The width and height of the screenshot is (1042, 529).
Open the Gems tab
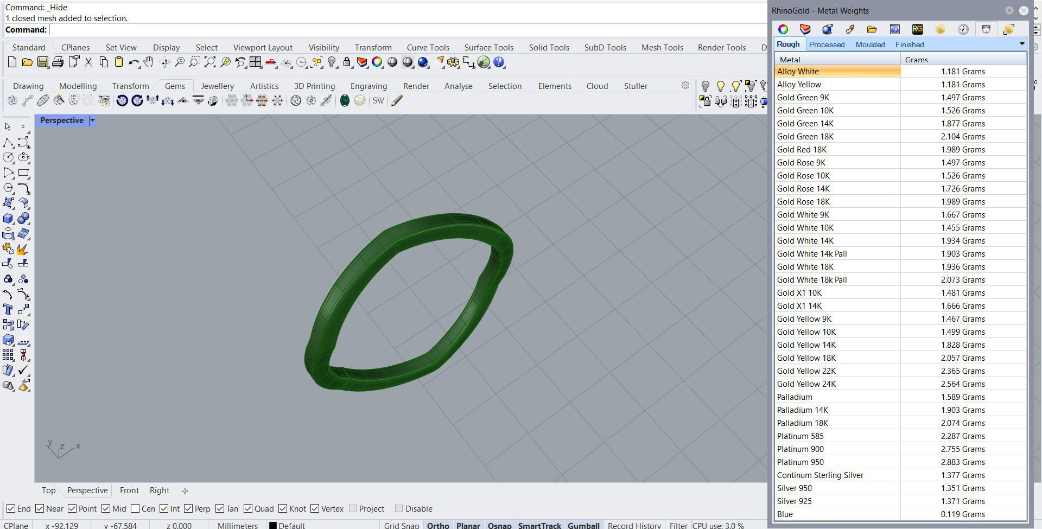[x=175, y=86]
